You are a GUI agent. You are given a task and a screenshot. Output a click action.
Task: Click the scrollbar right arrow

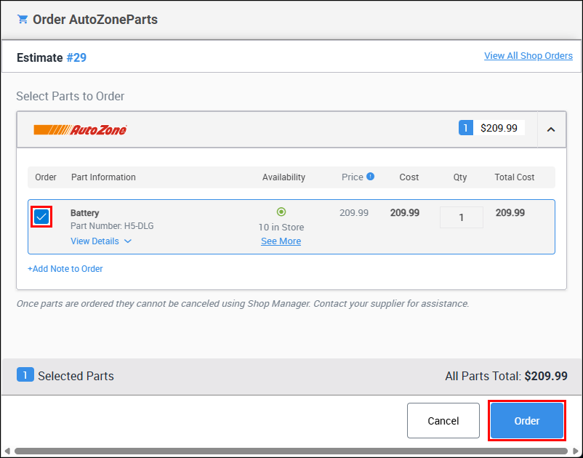(x=576, y=451)
